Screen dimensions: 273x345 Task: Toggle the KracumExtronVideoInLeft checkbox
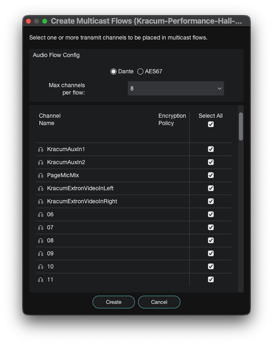pos(211,188)
